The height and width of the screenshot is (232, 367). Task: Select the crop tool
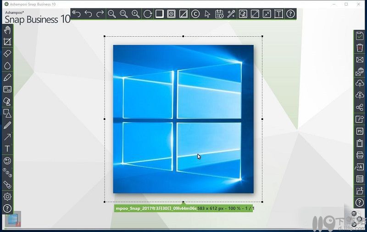tap(7, 42)
